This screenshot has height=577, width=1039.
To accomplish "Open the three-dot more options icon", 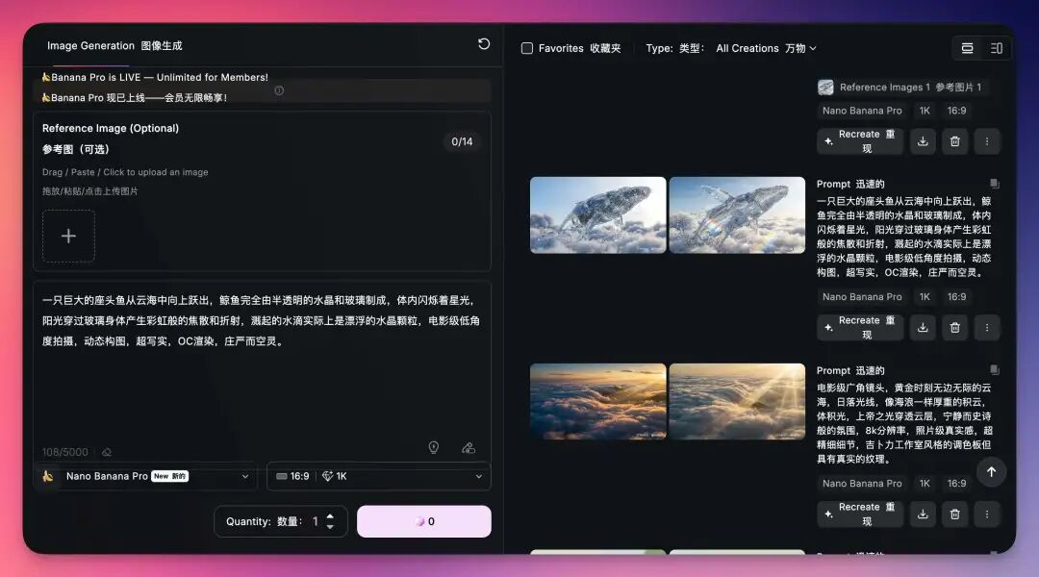I will pos(987,141).
